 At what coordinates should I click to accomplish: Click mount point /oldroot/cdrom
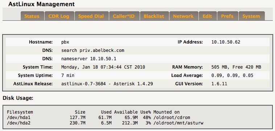coord(172,118)
